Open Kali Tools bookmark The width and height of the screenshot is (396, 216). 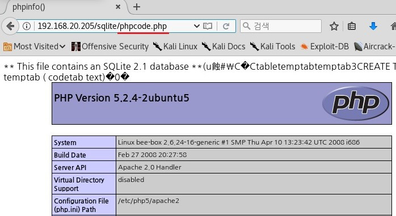pos(272,46)
